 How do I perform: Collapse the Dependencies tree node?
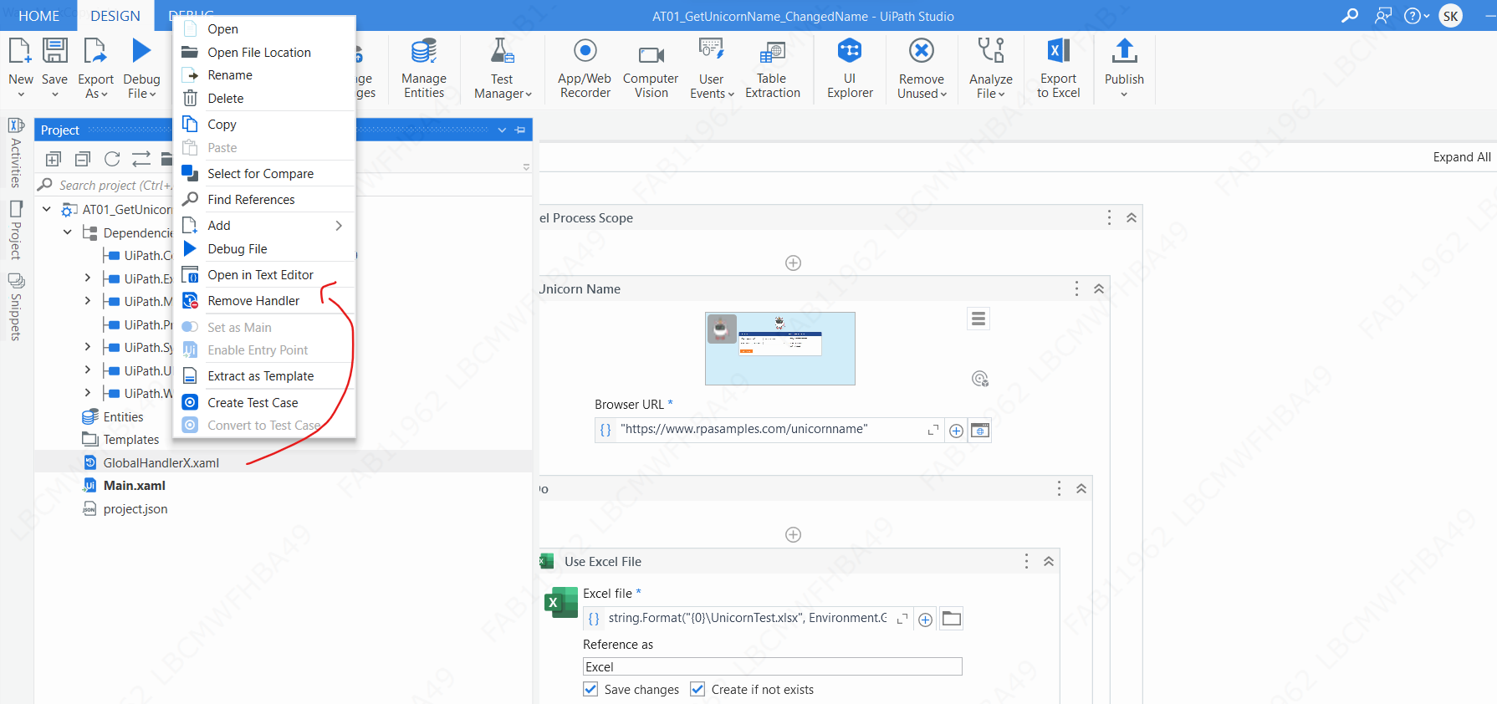pyautogui.click(x=68, y=232)
